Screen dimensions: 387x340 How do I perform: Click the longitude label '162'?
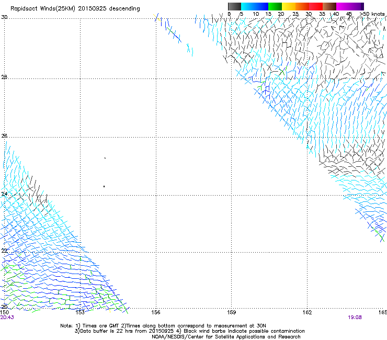308,312
